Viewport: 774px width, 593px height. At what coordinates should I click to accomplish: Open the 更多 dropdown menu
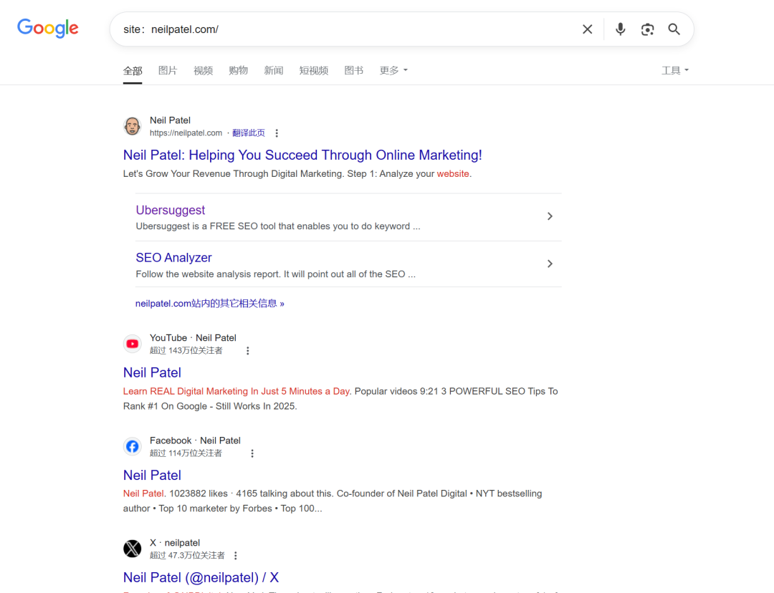coord(393,71)
